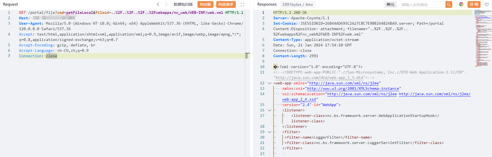The width and height of the screenshot is (492, 157).
Task: Click the 美化 beautify button
Action: click(x=390, y=5)
